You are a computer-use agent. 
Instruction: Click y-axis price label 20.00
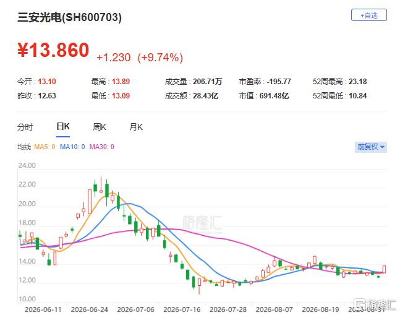pyautogui.click(x=27, y=204)
